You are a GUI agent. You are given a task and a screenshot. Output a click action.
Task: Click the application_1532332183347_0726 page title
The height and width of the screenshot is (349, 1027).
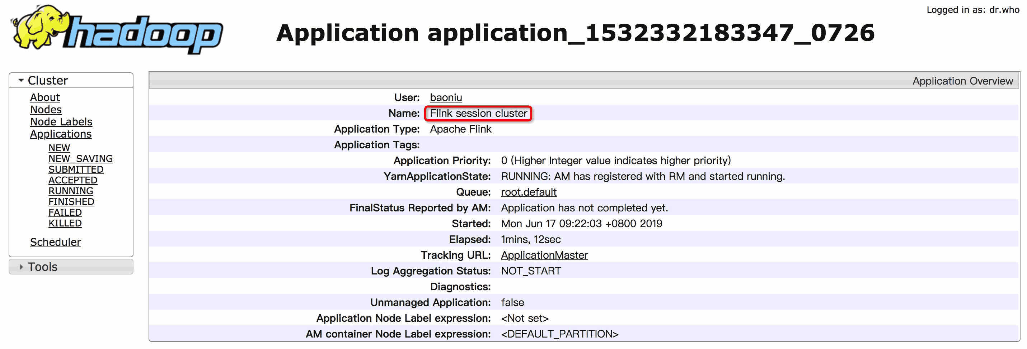(575, 33)
